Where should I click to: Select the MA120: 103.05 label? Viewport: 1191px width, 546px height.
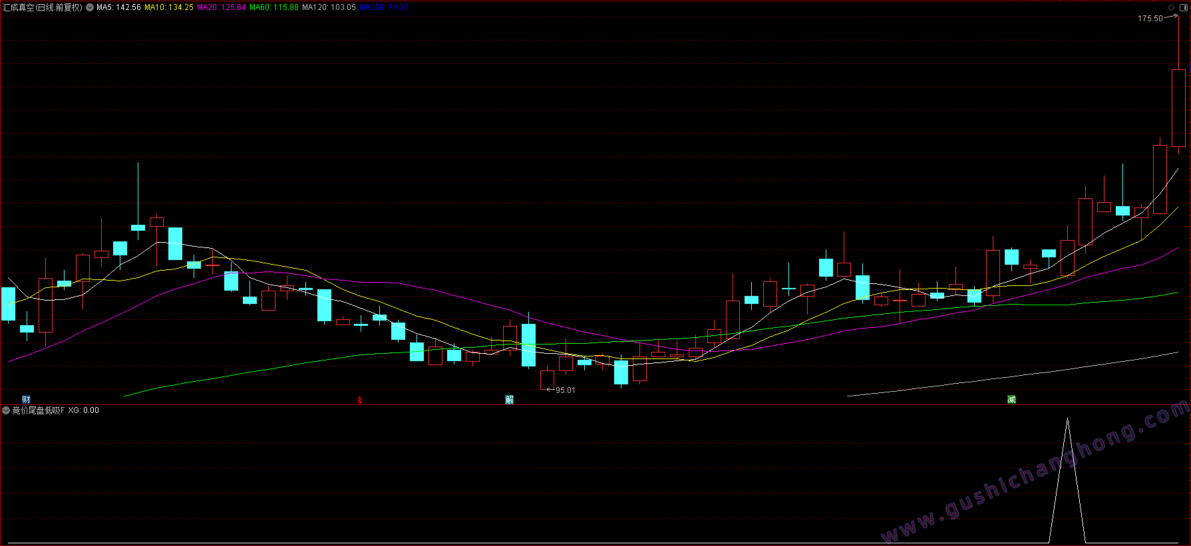pyautogui.click(x=329, y=7)
